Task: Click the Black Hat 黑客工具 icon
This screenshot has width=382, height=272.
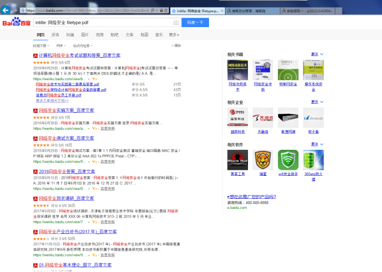Action: tap(237, 160)
